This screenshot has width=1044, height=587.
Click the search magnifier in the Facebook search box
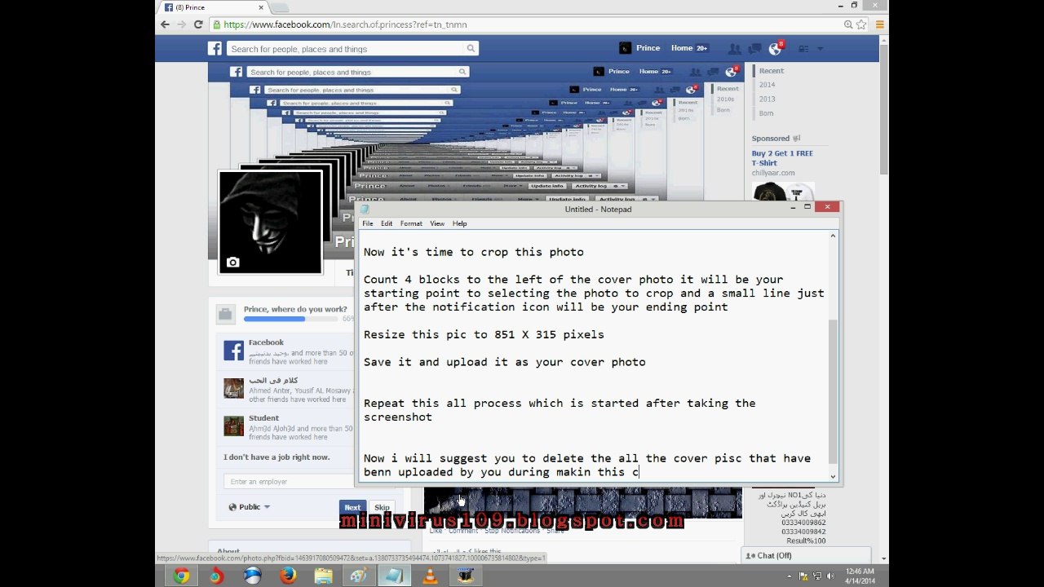click(x=471, y=48)
